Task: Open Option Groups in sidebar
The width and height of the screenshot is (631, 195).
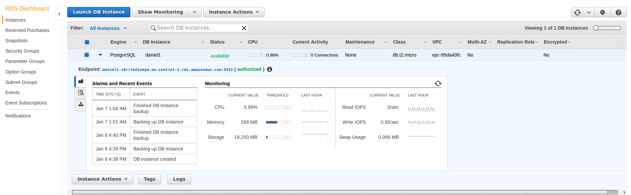Action: pos(21,72)
